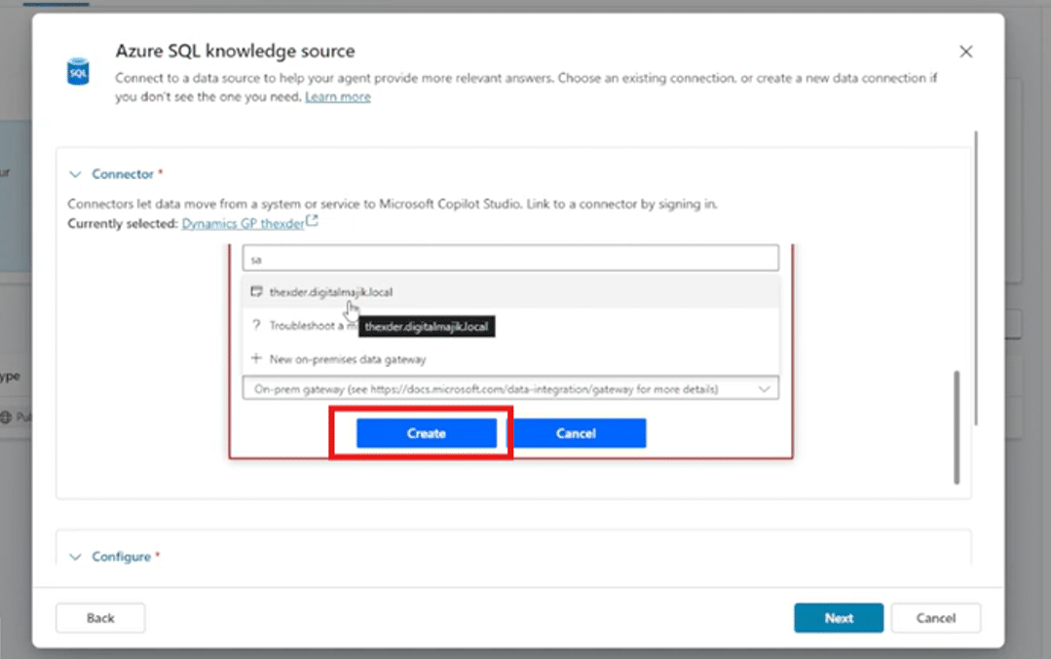Click the gateway icon beside thexder.digitalmajik.local
Screen dimensions: 1051x659
(x=256, y=292)
